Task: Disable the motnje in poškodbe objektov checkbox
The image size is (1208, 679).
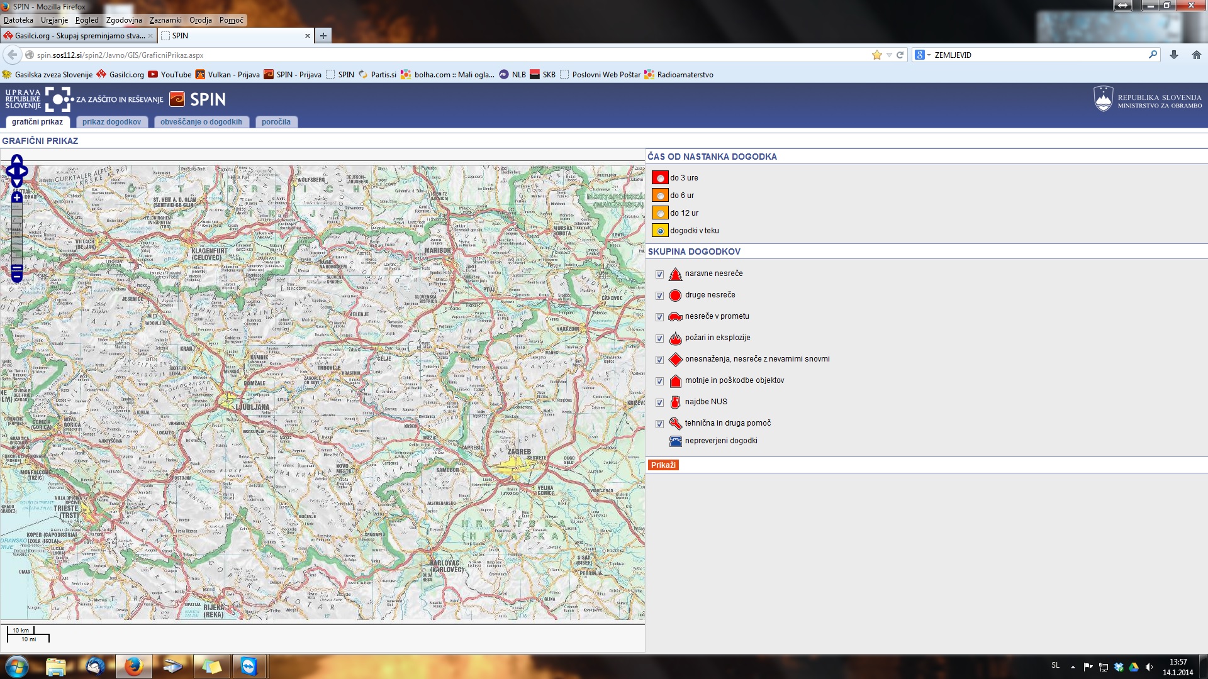Action: 659,382
